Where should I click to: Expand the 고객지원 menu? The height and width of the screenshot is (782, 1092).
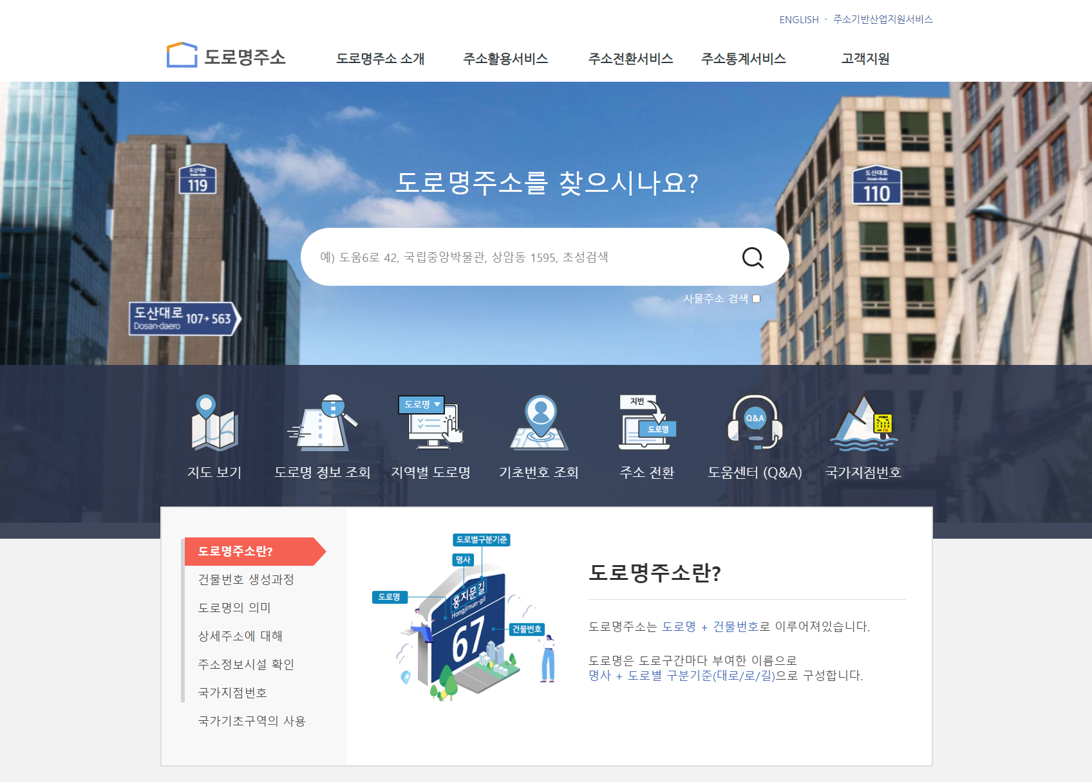(x=865, y=59)
